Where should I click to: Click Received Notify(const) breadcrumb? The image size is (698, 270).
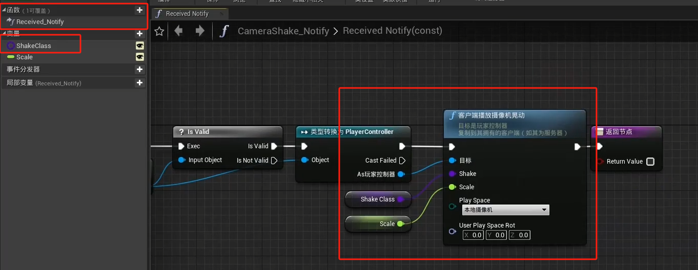pyautogui.click(x=393, y=31)
